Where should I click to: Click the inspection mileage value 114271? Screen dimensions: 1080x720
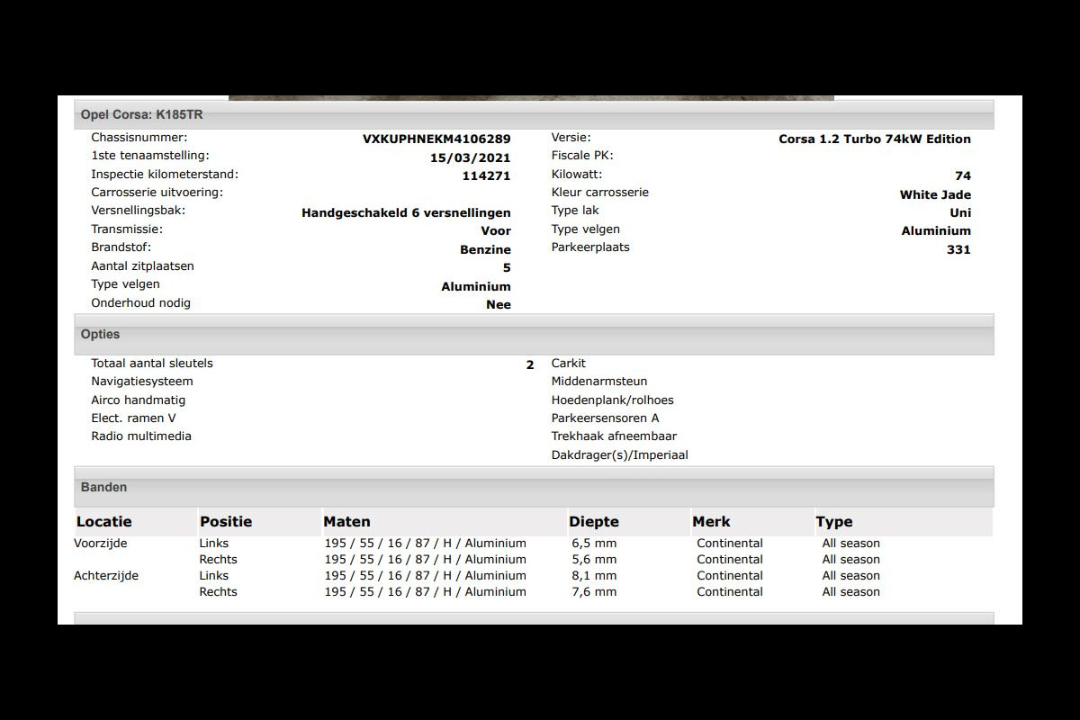(486, 176)
